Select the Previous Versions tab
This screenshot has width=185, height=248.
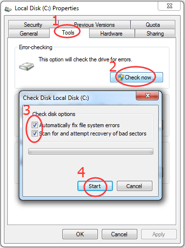tap(94, 25)
